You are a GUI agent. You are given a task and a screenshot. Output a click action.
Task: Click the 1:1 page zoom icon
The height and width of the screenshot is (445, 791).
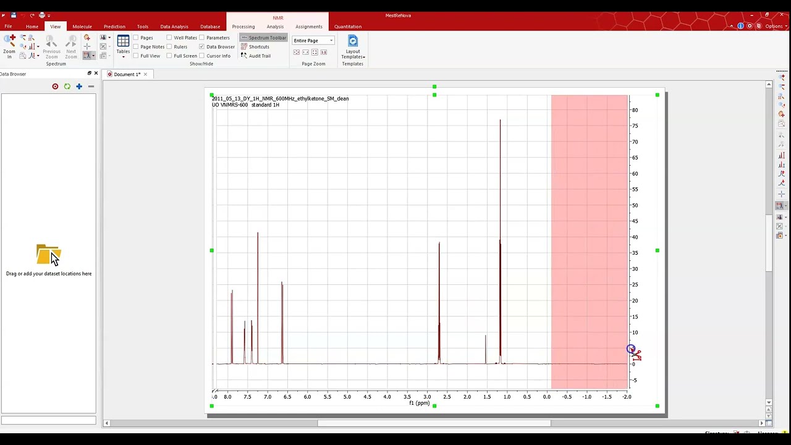pos(324,53)
